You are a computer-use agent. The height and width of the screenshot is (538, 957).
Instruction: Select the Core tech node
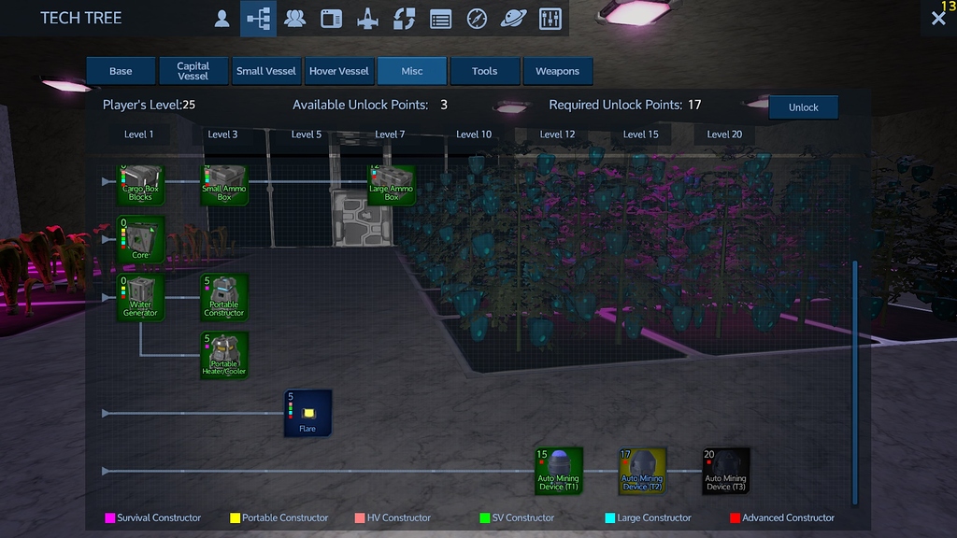tap(139, 239)
